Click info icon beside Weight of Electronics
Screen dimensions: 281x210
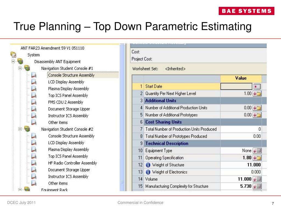(x=148, y=172)
